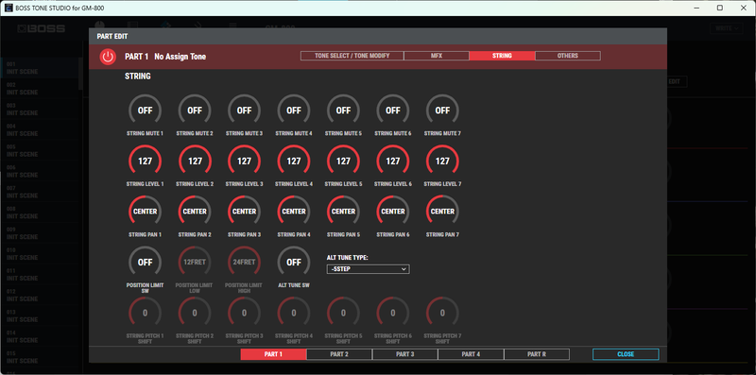The image size is (756, 375).
Task: Click the STRING PITCH 2 SHIFT knob
Action: [195, 313]
